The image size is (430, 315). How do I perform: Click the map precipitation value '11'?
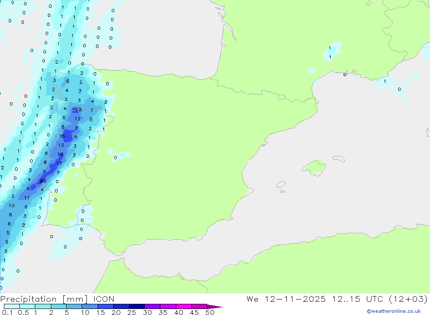tap(27, 198)
